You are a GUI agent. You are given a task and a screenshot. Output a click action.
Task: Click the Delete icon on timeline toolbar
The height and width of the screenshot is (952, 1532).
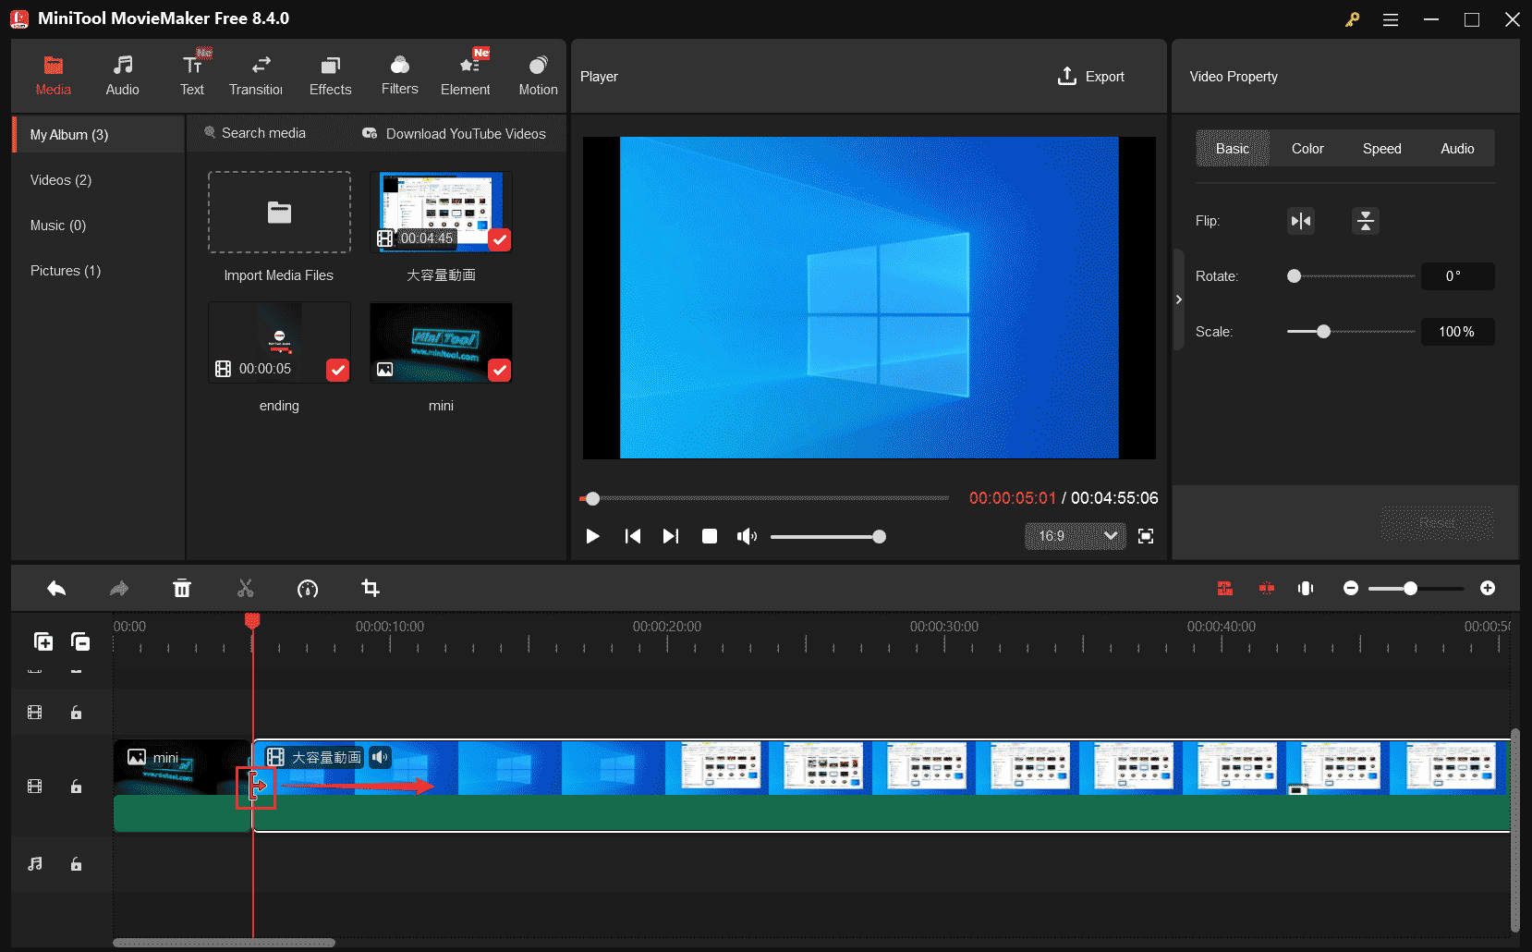182,588
